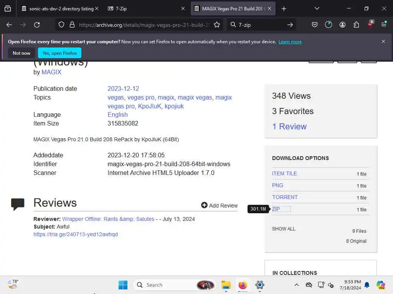Click the Windows taskbar Search box

coord(175,285)
